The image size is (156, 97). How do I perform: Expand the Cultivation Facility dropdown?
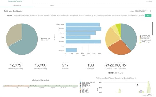16,1
